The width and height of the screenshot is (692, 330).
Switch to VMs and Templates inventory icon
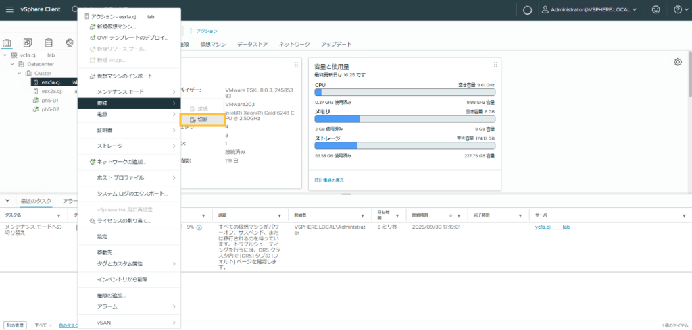28,44
